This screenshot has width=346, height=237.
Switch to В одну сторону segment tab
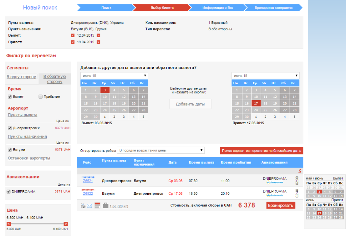[x=21, y=77]
